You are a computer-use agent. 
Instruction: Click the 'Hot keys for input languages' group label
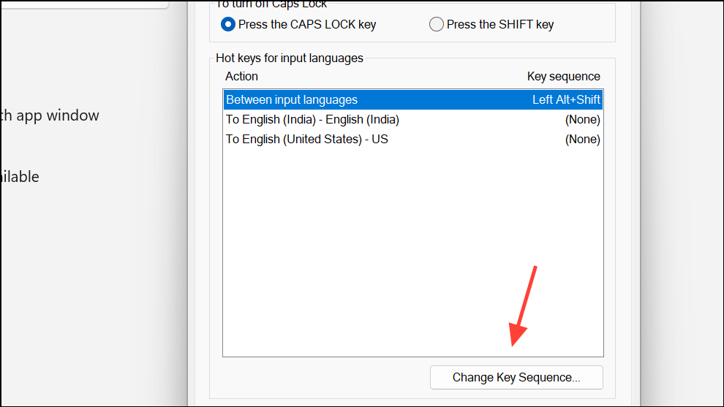(x=290, y=58)
